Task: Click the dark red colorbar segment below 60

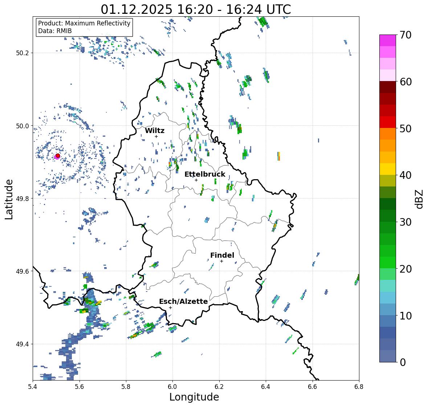Action: pos(388,87)
